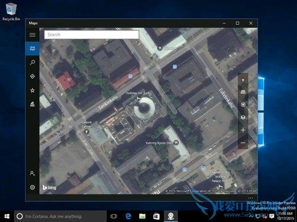Launch Microsoft Edge from taskbar
Screen dimensions: 297x222
[128, 217]
